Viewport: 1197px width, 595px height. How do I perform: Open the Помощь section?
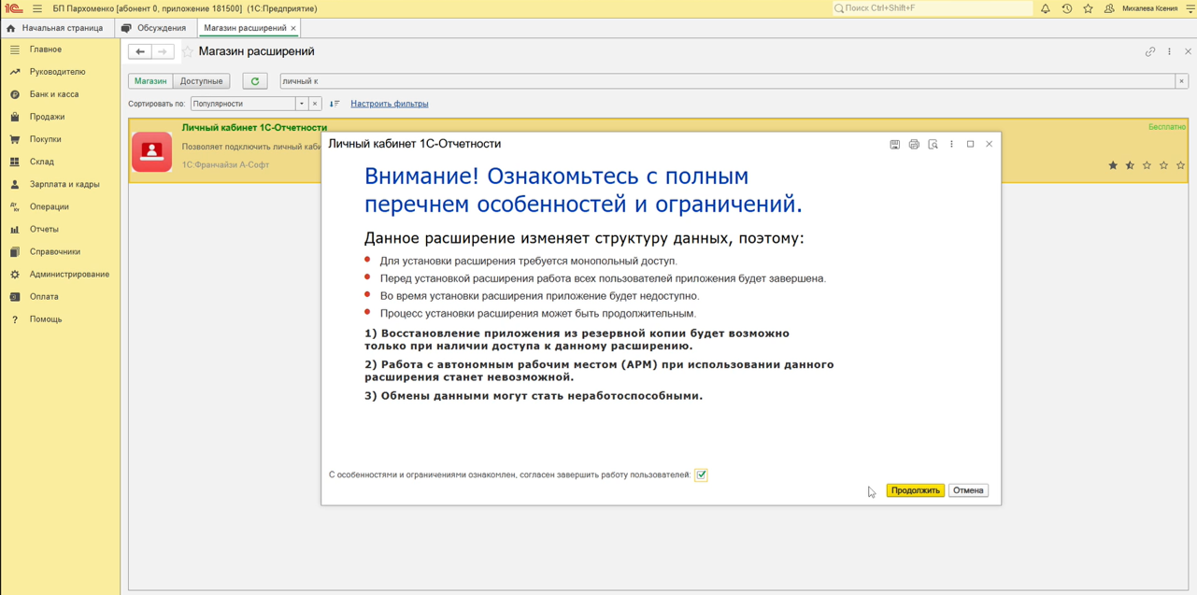(60, 319)
